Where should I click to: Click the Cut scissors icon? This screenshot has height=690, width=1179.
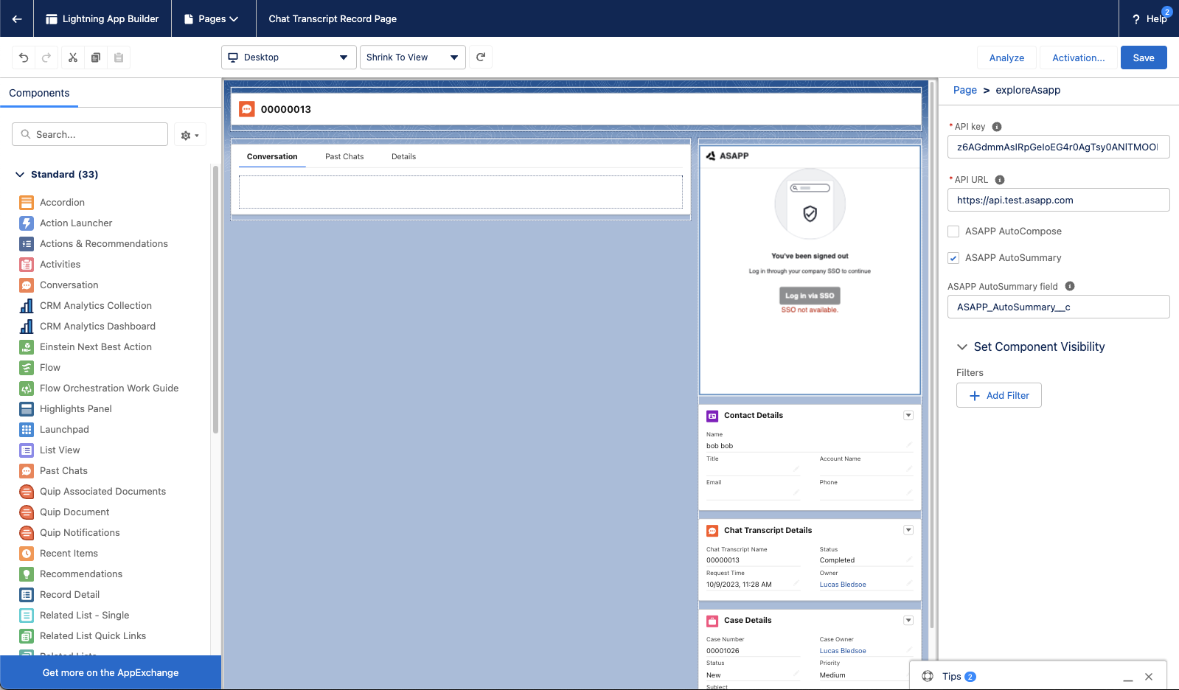tap(72, 57)
